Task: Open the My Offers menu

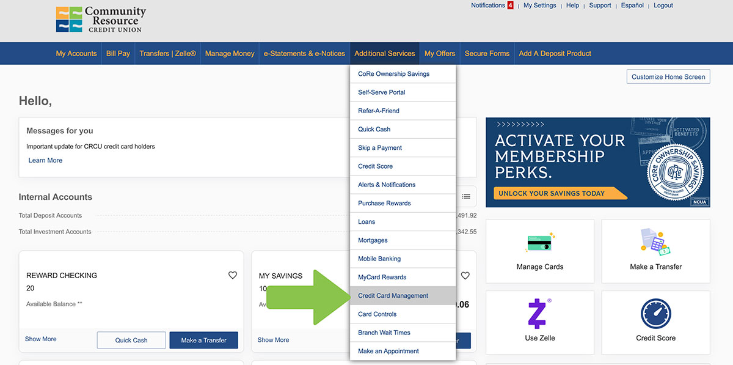Action: click(440, 54)
